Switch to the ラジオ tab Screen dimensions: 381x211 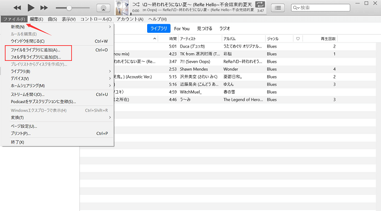[224, 29]
